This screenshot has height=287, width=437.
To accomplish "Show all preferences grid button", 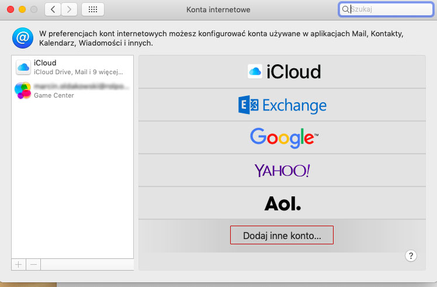I will click(93, 9).
